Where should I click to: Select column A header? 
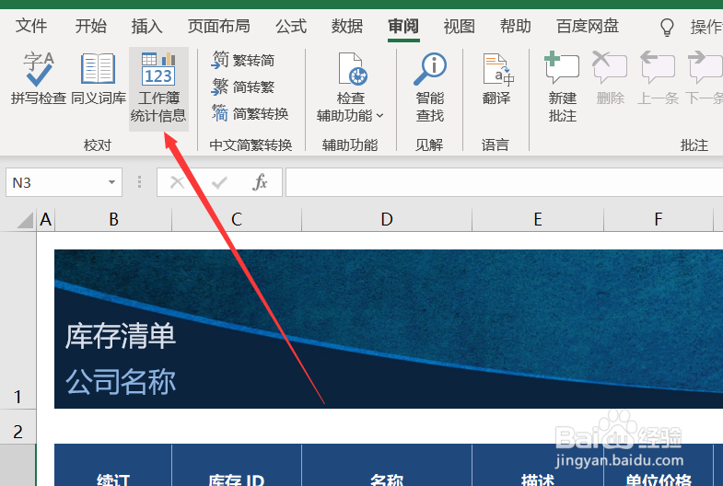tap(46, 220)
